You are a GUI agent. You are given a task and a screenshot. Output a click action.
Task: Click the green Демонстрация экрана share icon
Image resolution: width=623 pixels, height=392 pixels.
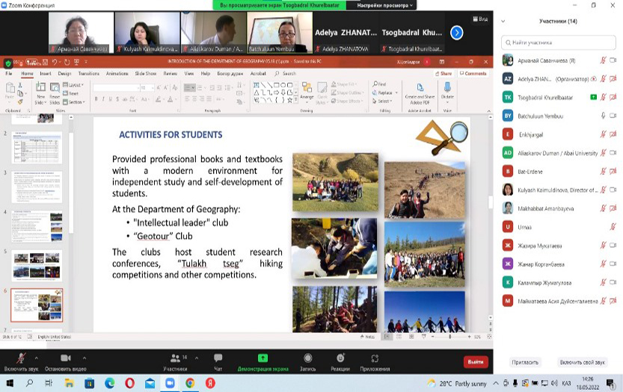point(263,358)
